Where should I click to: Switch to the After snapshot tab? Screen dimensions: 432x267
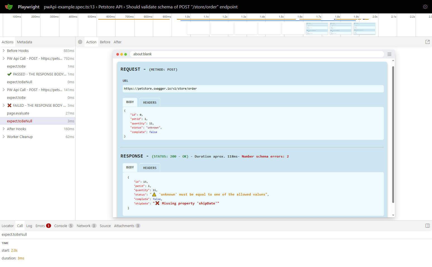[x=117, y=42]
